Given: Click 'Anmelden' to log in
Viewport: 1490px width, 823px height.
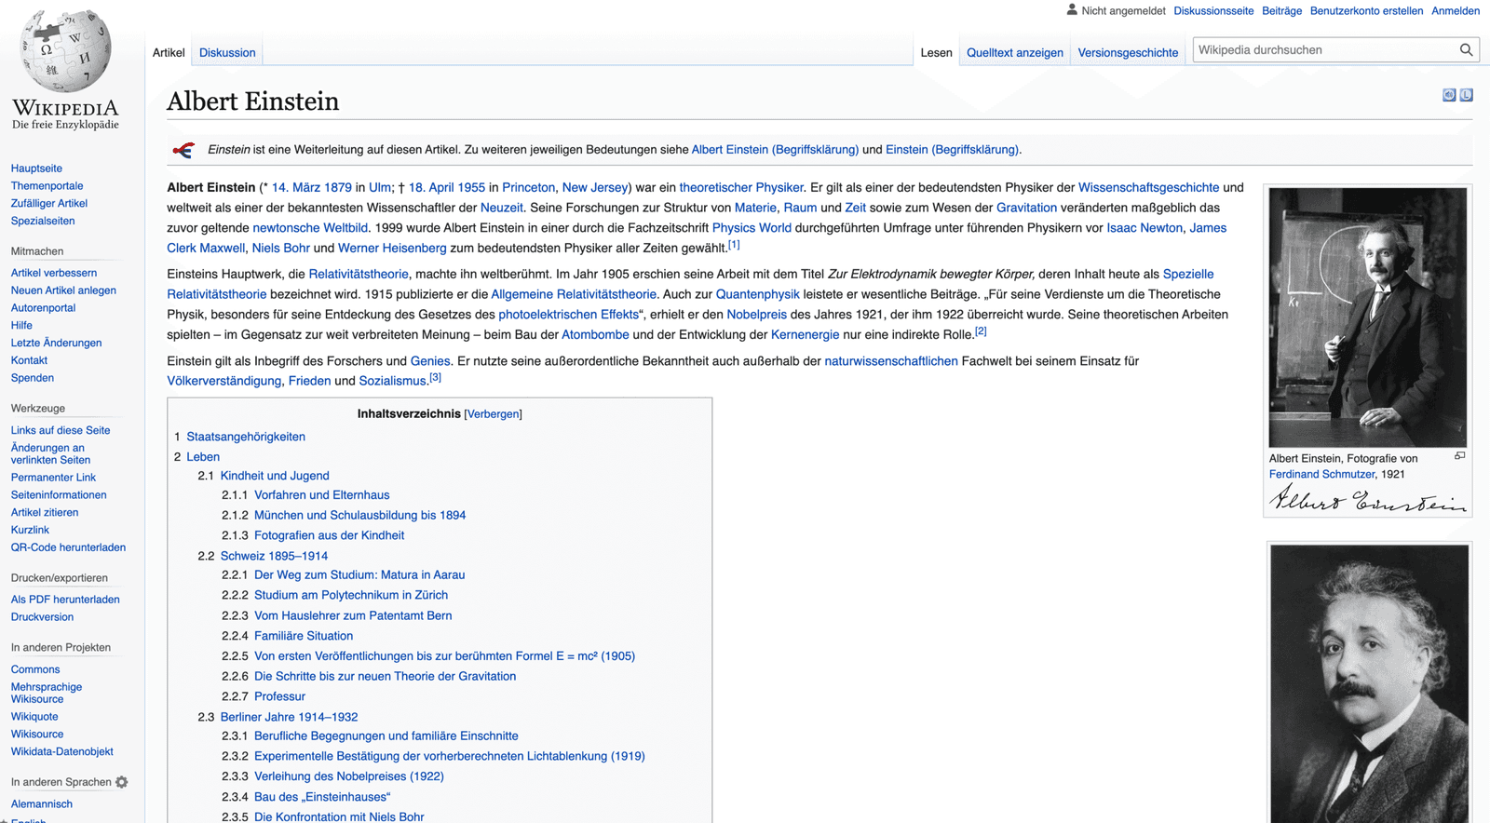Looking at the screenshot, I should (x=1455, y=11).
